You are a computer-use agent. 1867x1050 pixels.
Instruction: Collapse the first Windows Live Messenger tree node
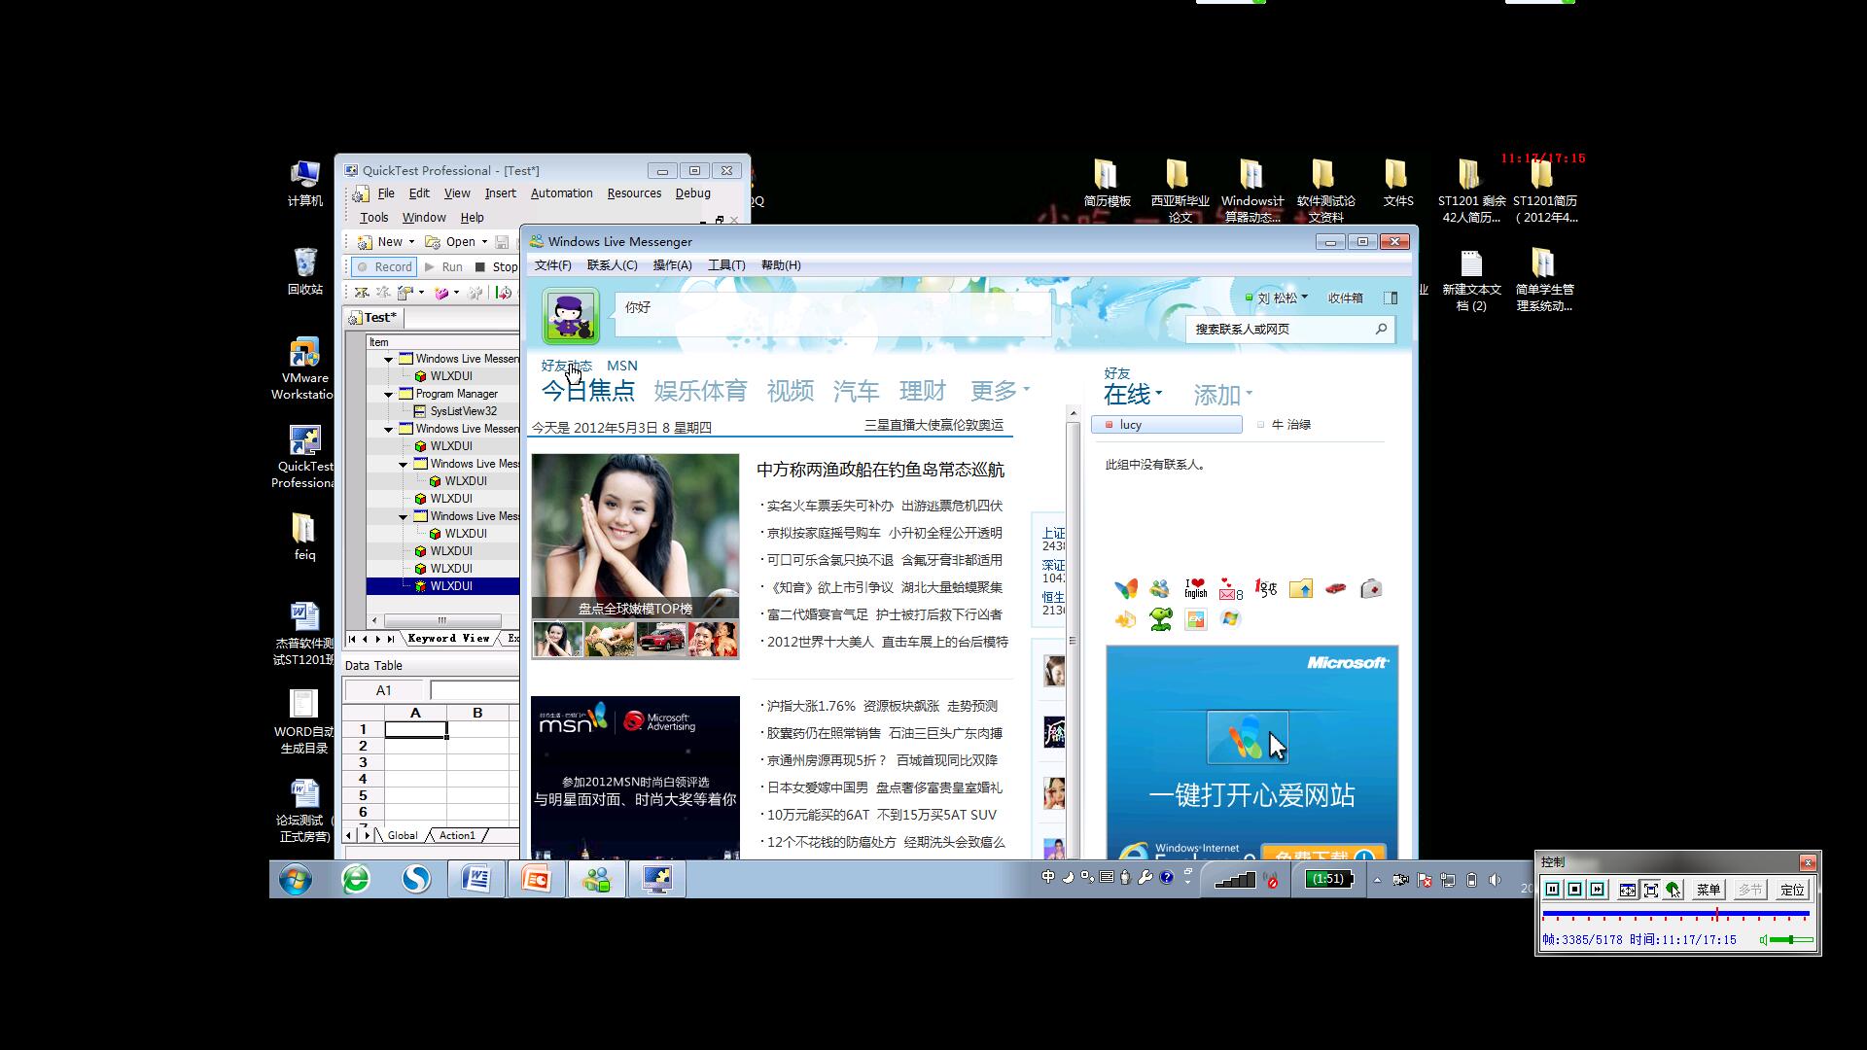click(x=388, y=360)
